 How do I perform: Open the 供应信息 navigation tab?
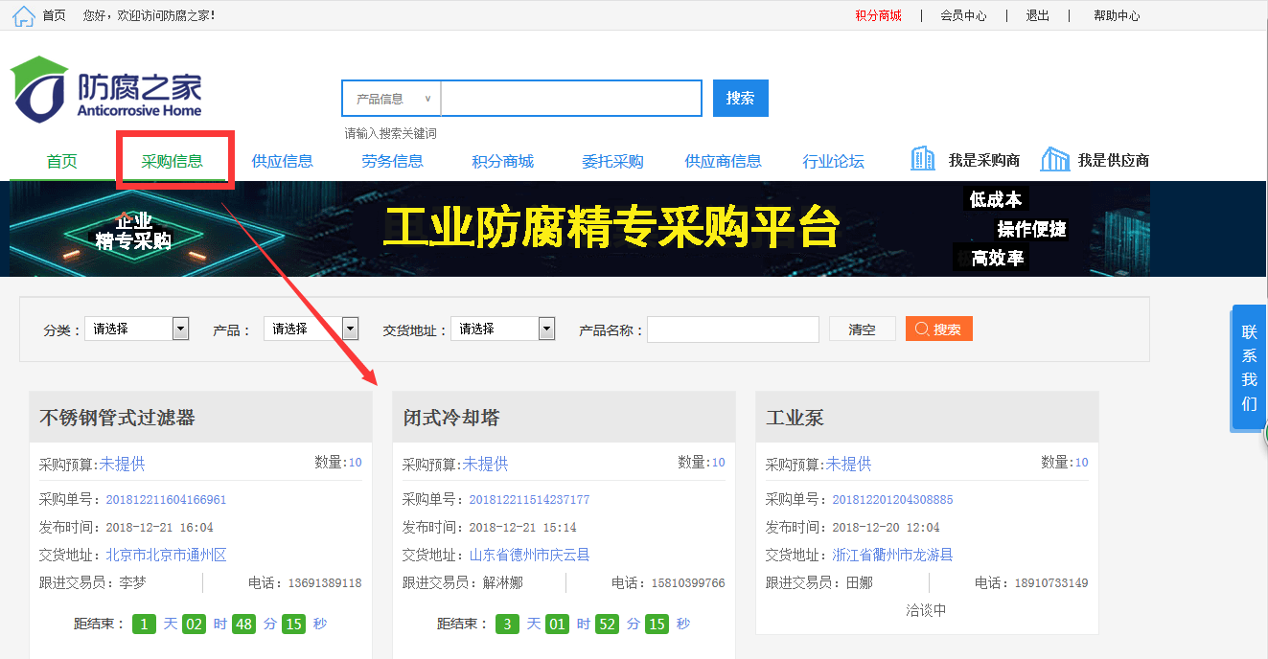(282, 161)
